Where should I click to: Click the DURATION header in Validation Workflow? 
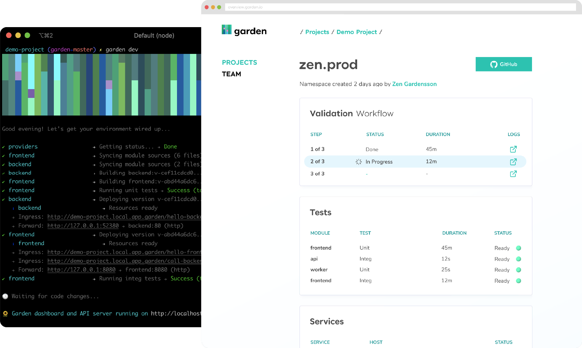coord(438,134)
